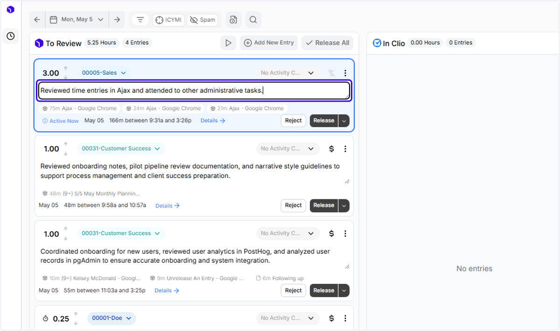Open more options menu for 3.00 entry

(x=345, y=73)
